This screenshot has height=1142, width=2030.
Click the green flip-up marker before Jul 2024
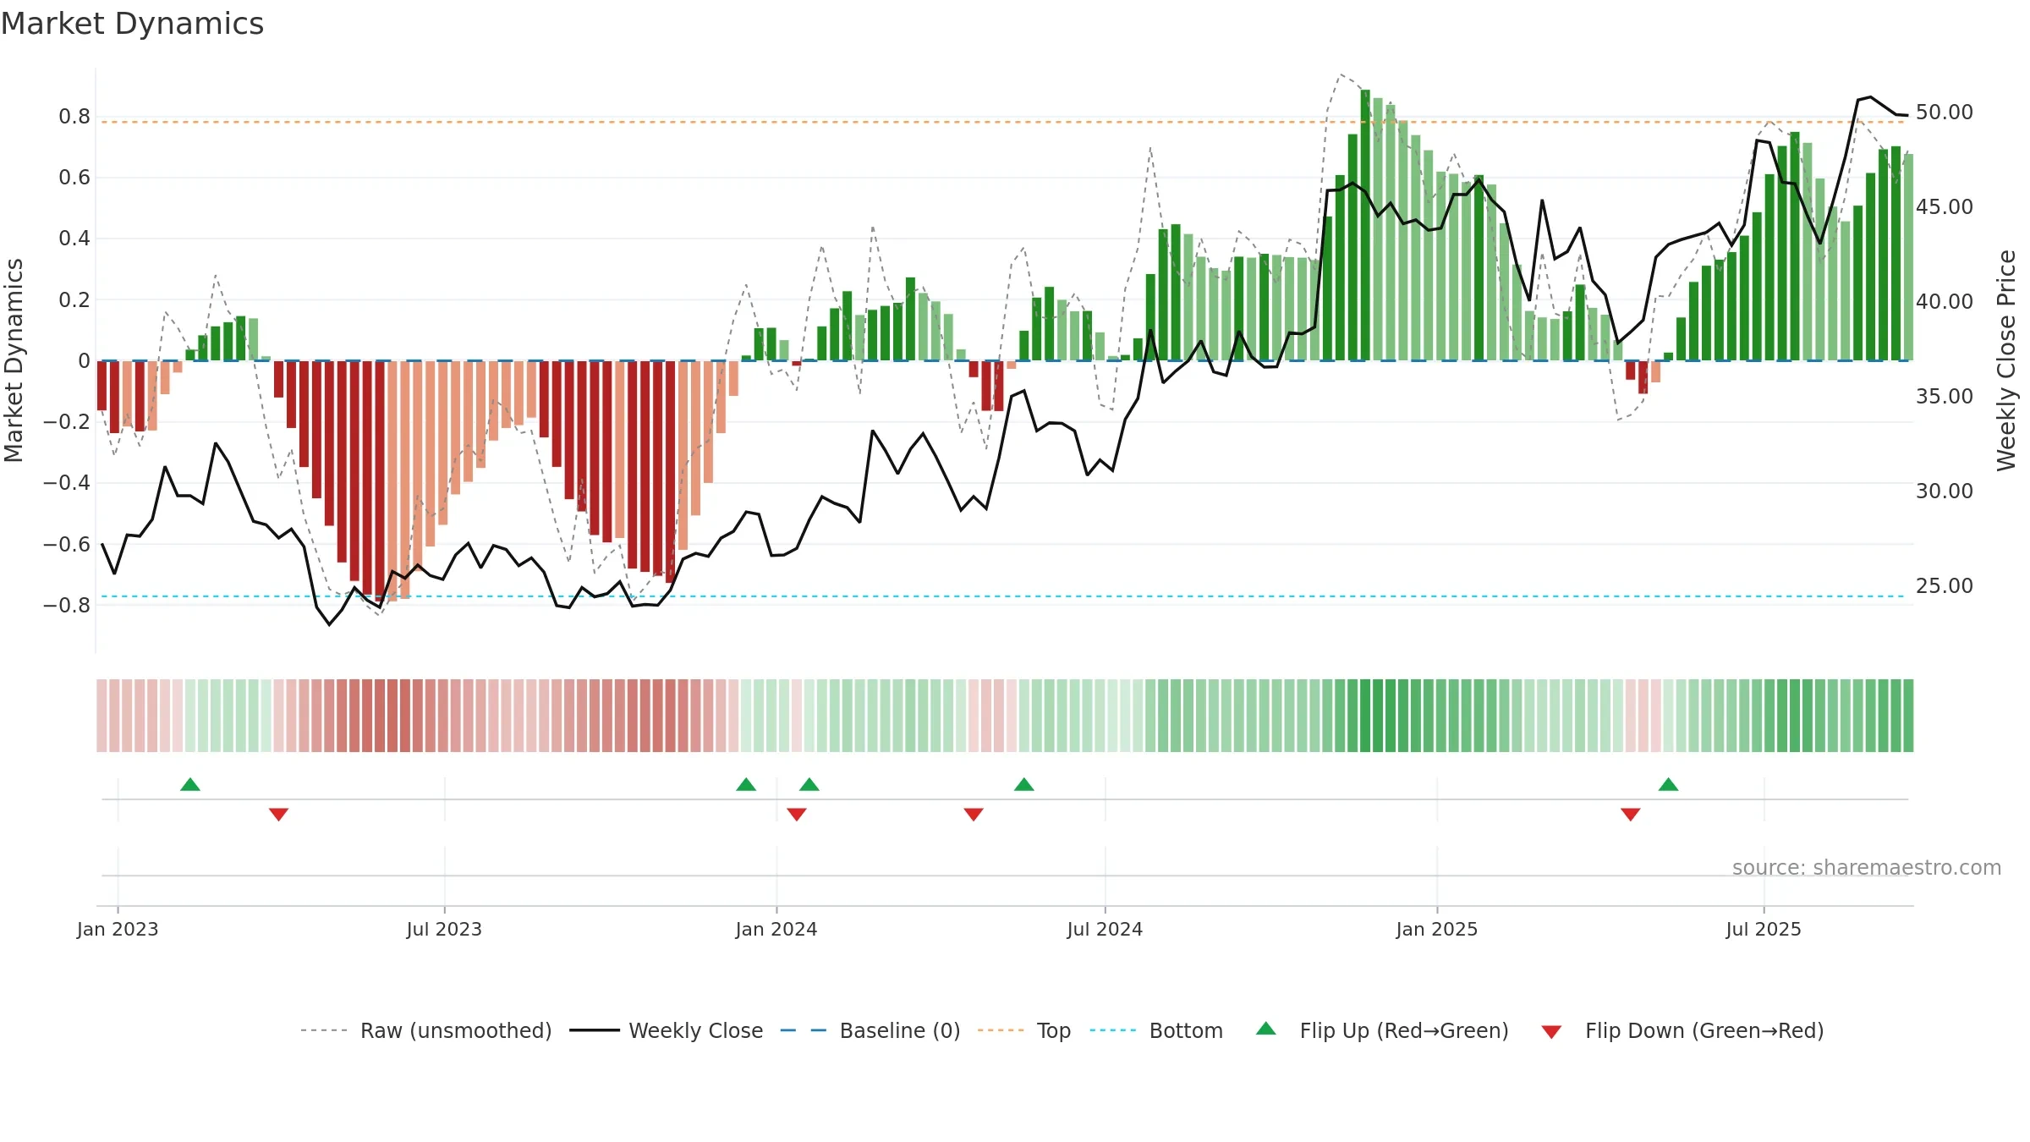pos(1024,784)
